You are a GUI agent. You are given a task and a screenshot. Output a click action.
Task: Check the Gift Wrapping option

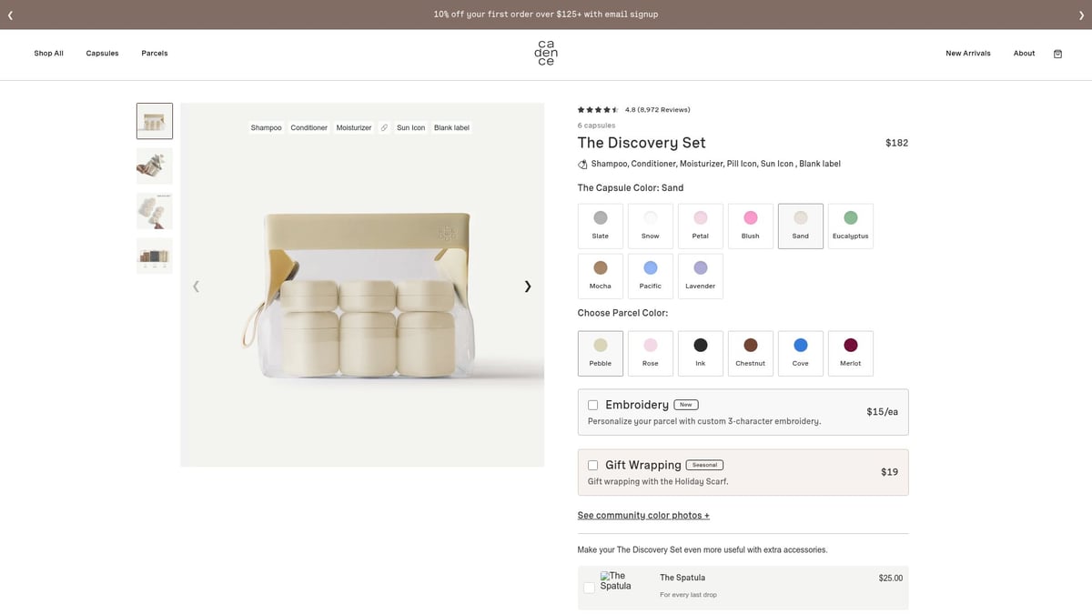coord(592,465)
